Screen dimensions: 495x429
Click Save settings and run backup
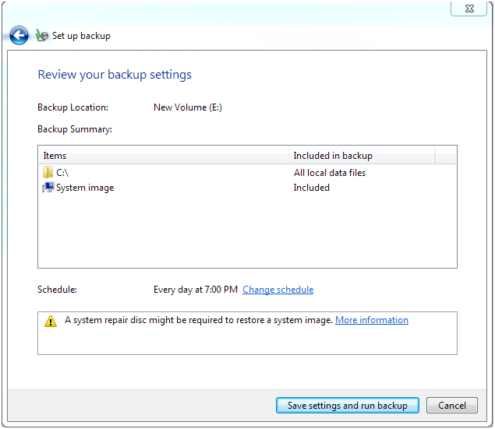point(348,405)
